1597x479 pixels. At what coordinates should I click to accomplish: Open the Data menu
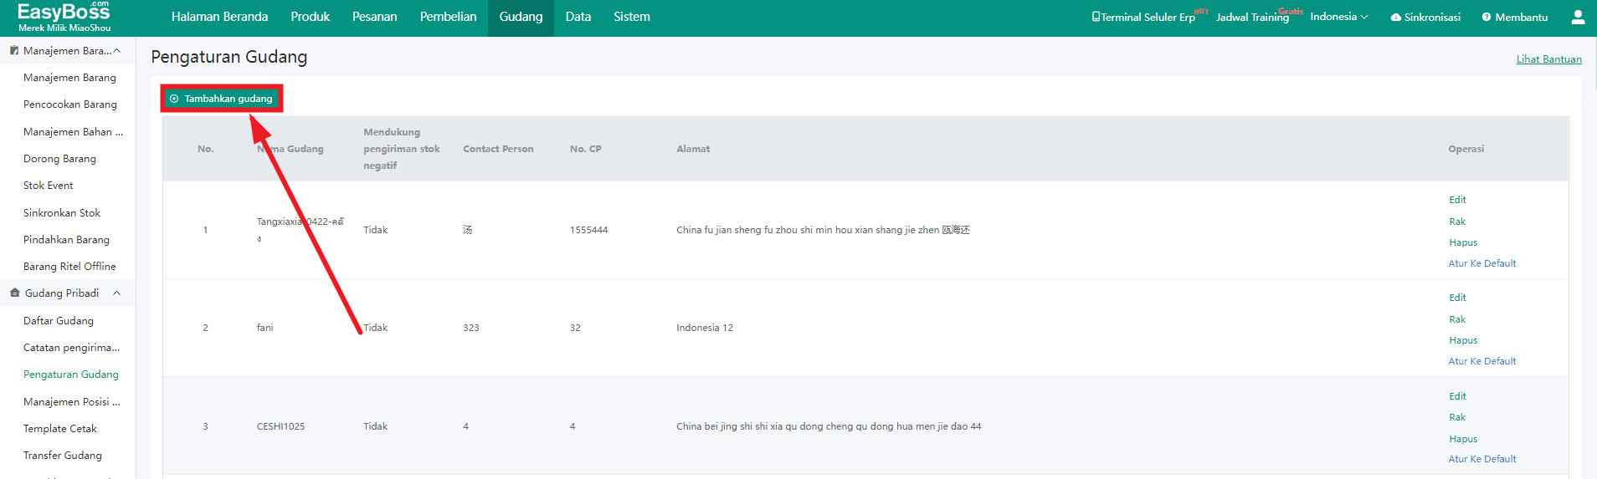tap(578, 17)
